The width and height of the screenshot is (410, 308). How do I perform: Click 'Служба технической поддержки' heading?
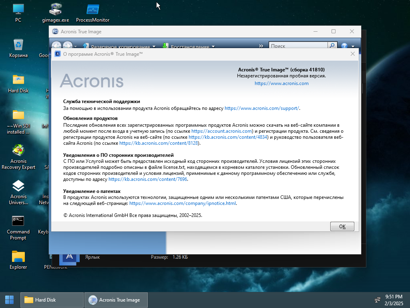(101, 101)
